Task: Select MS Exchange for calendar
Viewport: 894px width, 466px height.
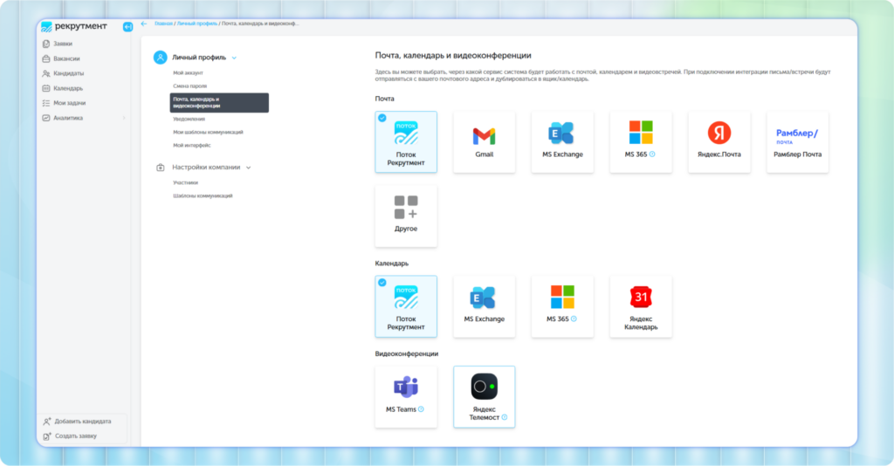Action: point(484,306)
